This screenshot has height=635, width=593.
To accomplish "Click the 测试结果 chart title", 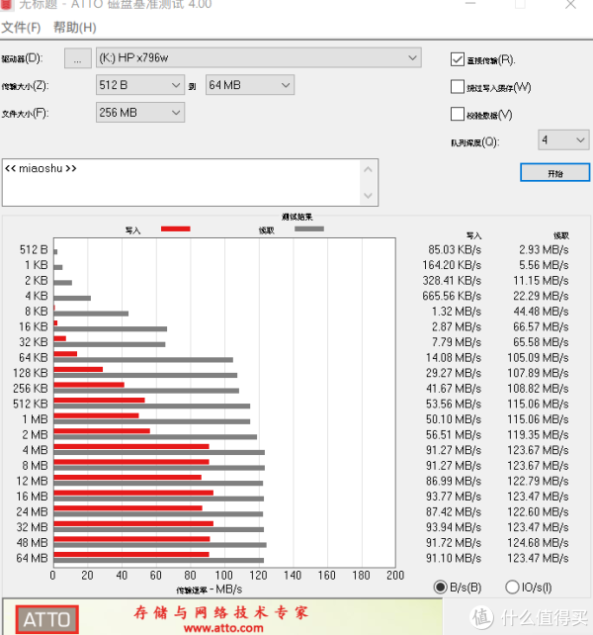I will coord(297,217).
